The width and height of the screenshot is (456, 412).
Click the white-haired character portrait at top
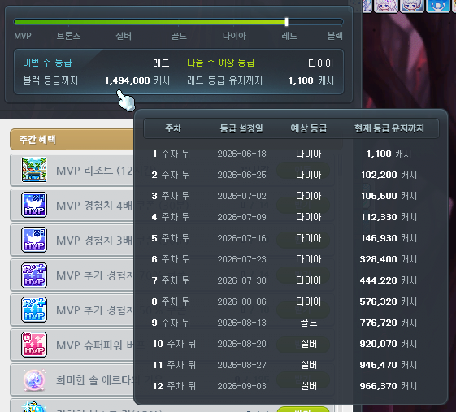click(411, 6)
